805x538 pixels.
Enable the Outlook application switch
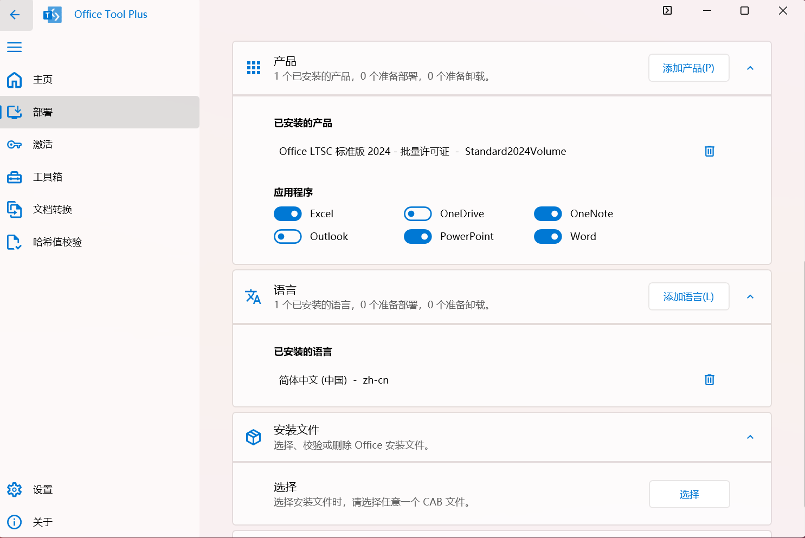coord(288,237)
